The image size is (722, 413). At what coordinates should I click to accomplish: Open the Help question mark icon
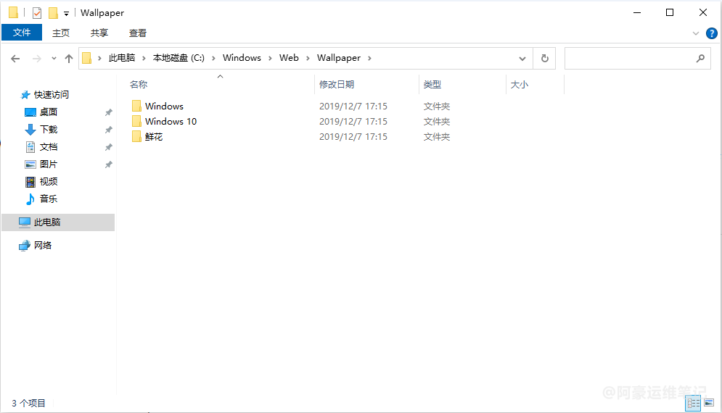click(711, 33)
